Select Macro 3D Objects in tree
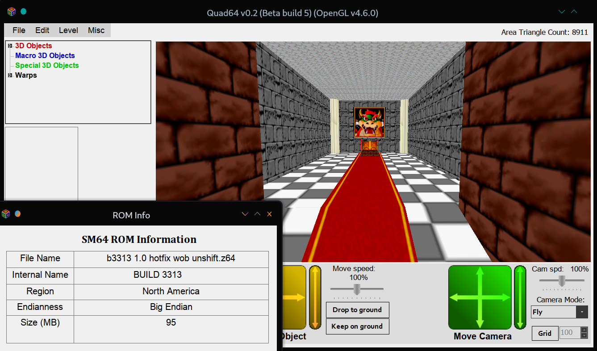The width and height of the screenshot is (597, 351). (45, 55)
